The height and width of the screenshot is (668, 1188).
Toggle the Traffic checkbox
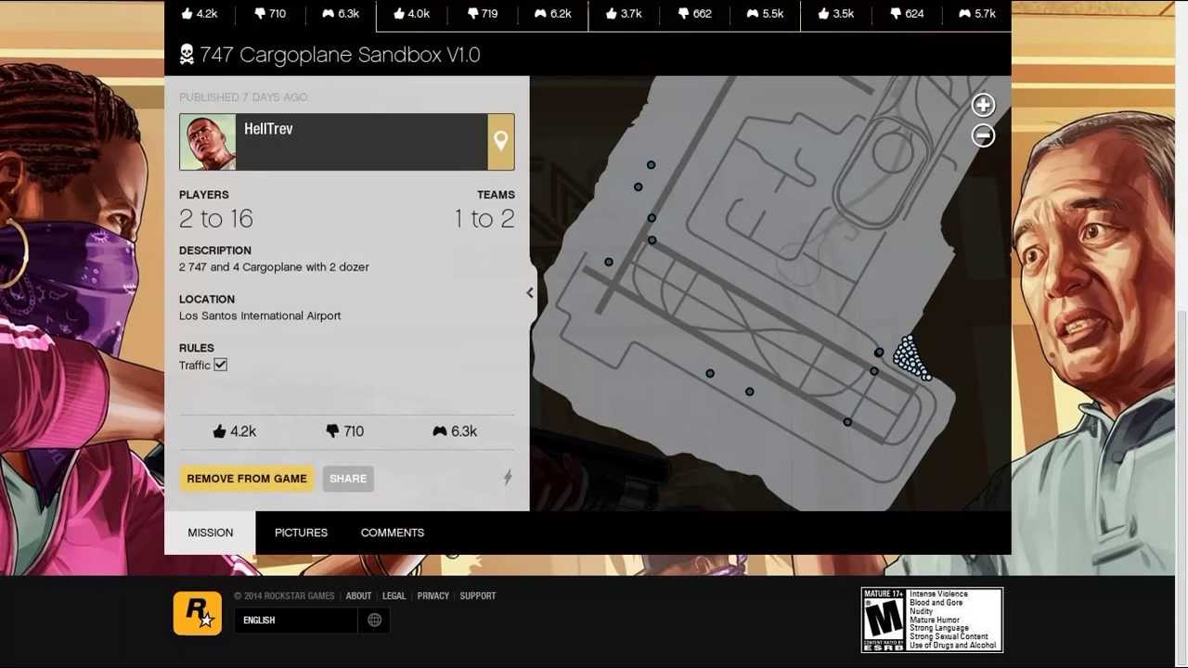(x=221, y=365)
